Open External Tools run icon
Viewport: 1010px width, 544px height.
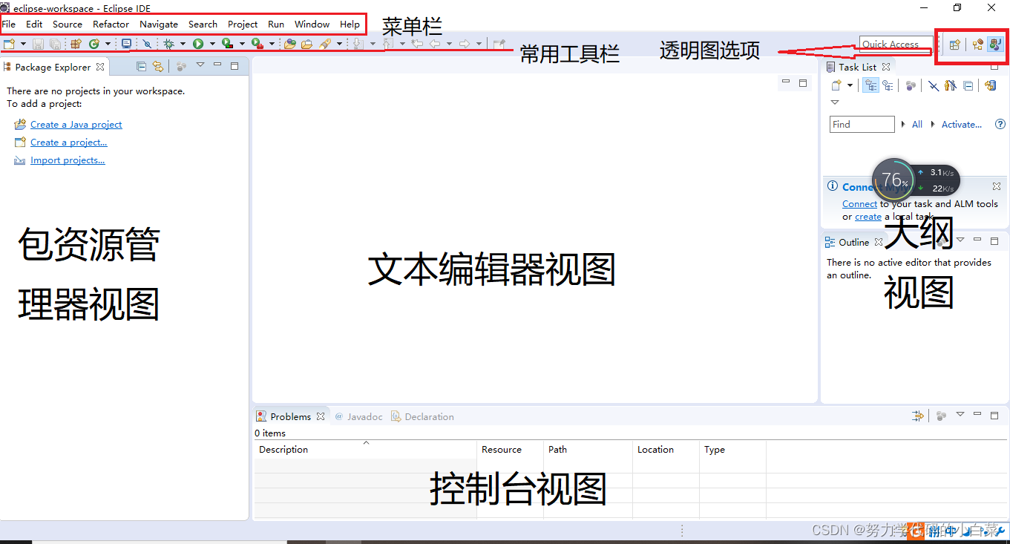[x=255, y=43]
